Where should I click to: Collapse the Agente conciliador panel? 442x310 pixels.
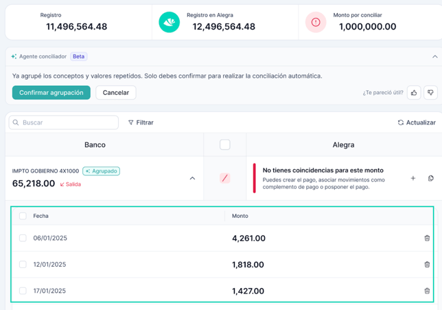pos(434,56)
